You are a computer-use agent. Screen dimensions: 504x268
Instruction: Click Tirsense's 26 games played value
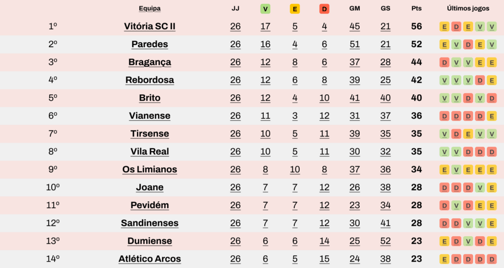point(235,134)
